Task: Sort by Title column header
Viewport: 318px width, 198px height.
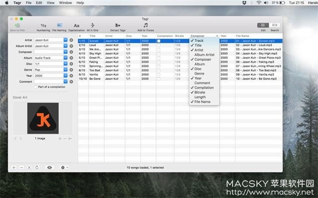Action: click(x=96, y=36)
